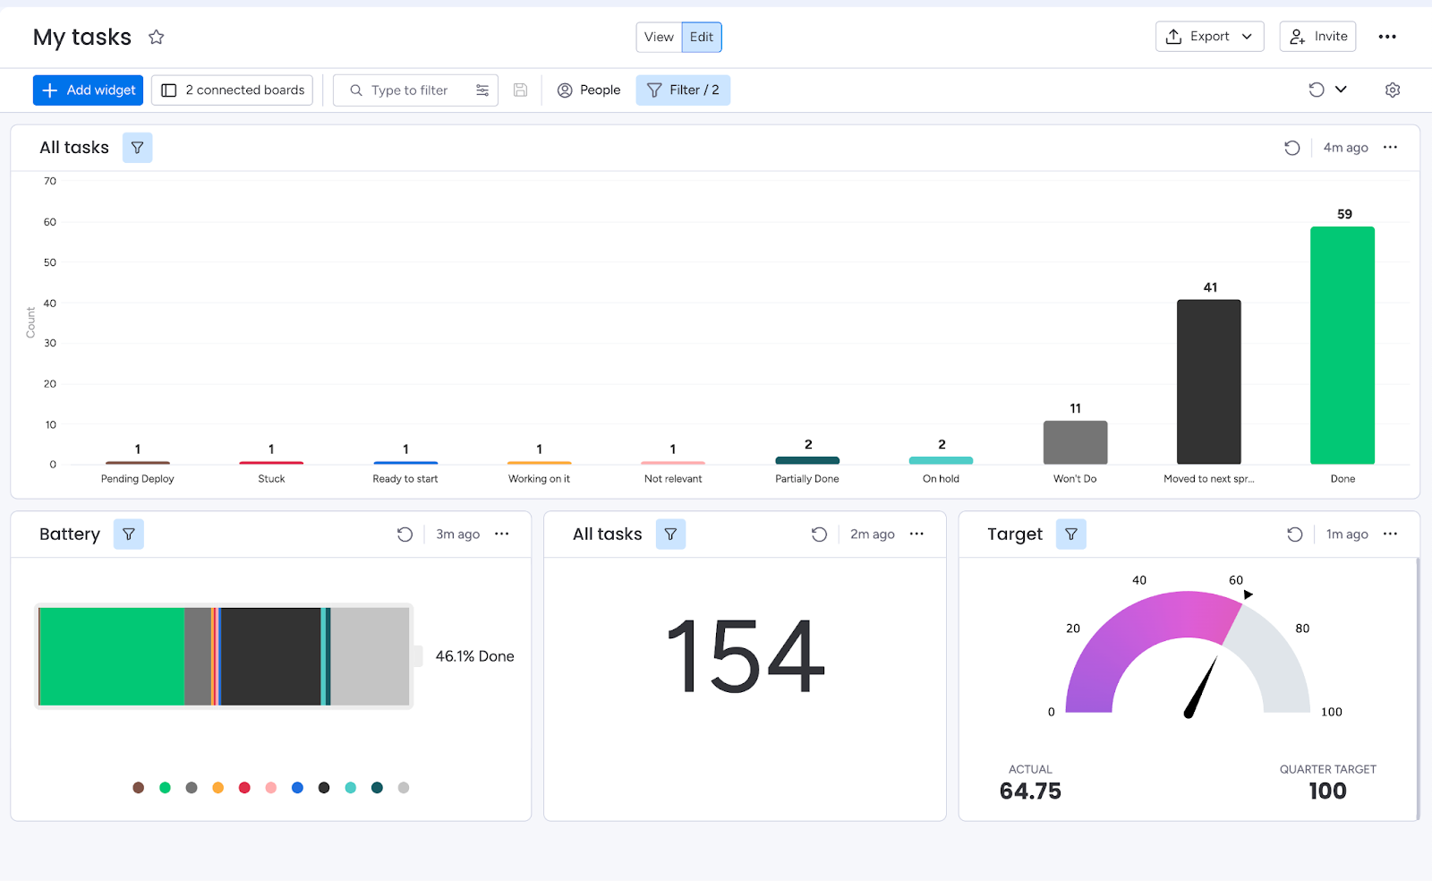1432x881 pixels.
Task: Open the 2 connected boards selector
Action: (232, 90)
